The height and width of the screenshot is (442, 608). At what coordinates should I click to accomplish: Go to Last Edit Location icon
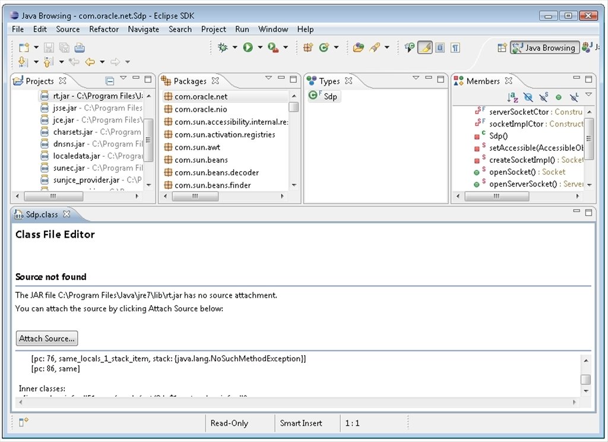coord(74,62)
